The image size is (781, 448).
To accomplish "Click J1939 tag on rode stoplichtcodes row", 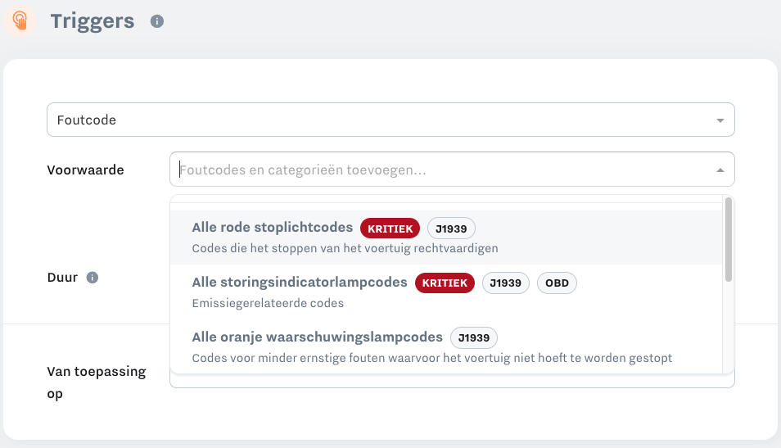I will pyautogui.click(x=451, y=229).
